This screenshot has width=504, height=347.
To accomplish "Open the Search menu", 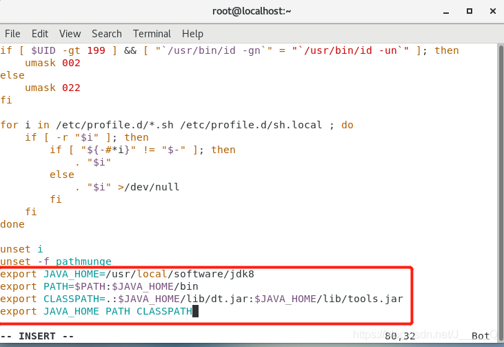I will (x=107, y=34).
